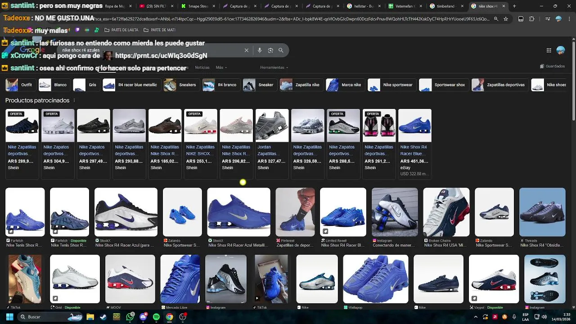Switch to the timberland browser tab
This screenshot has height=324, width=576.
tap(445, 6)
